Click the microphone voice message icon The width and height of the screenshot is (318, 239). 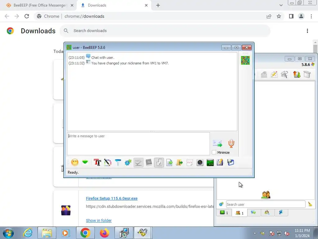[231, 143]
